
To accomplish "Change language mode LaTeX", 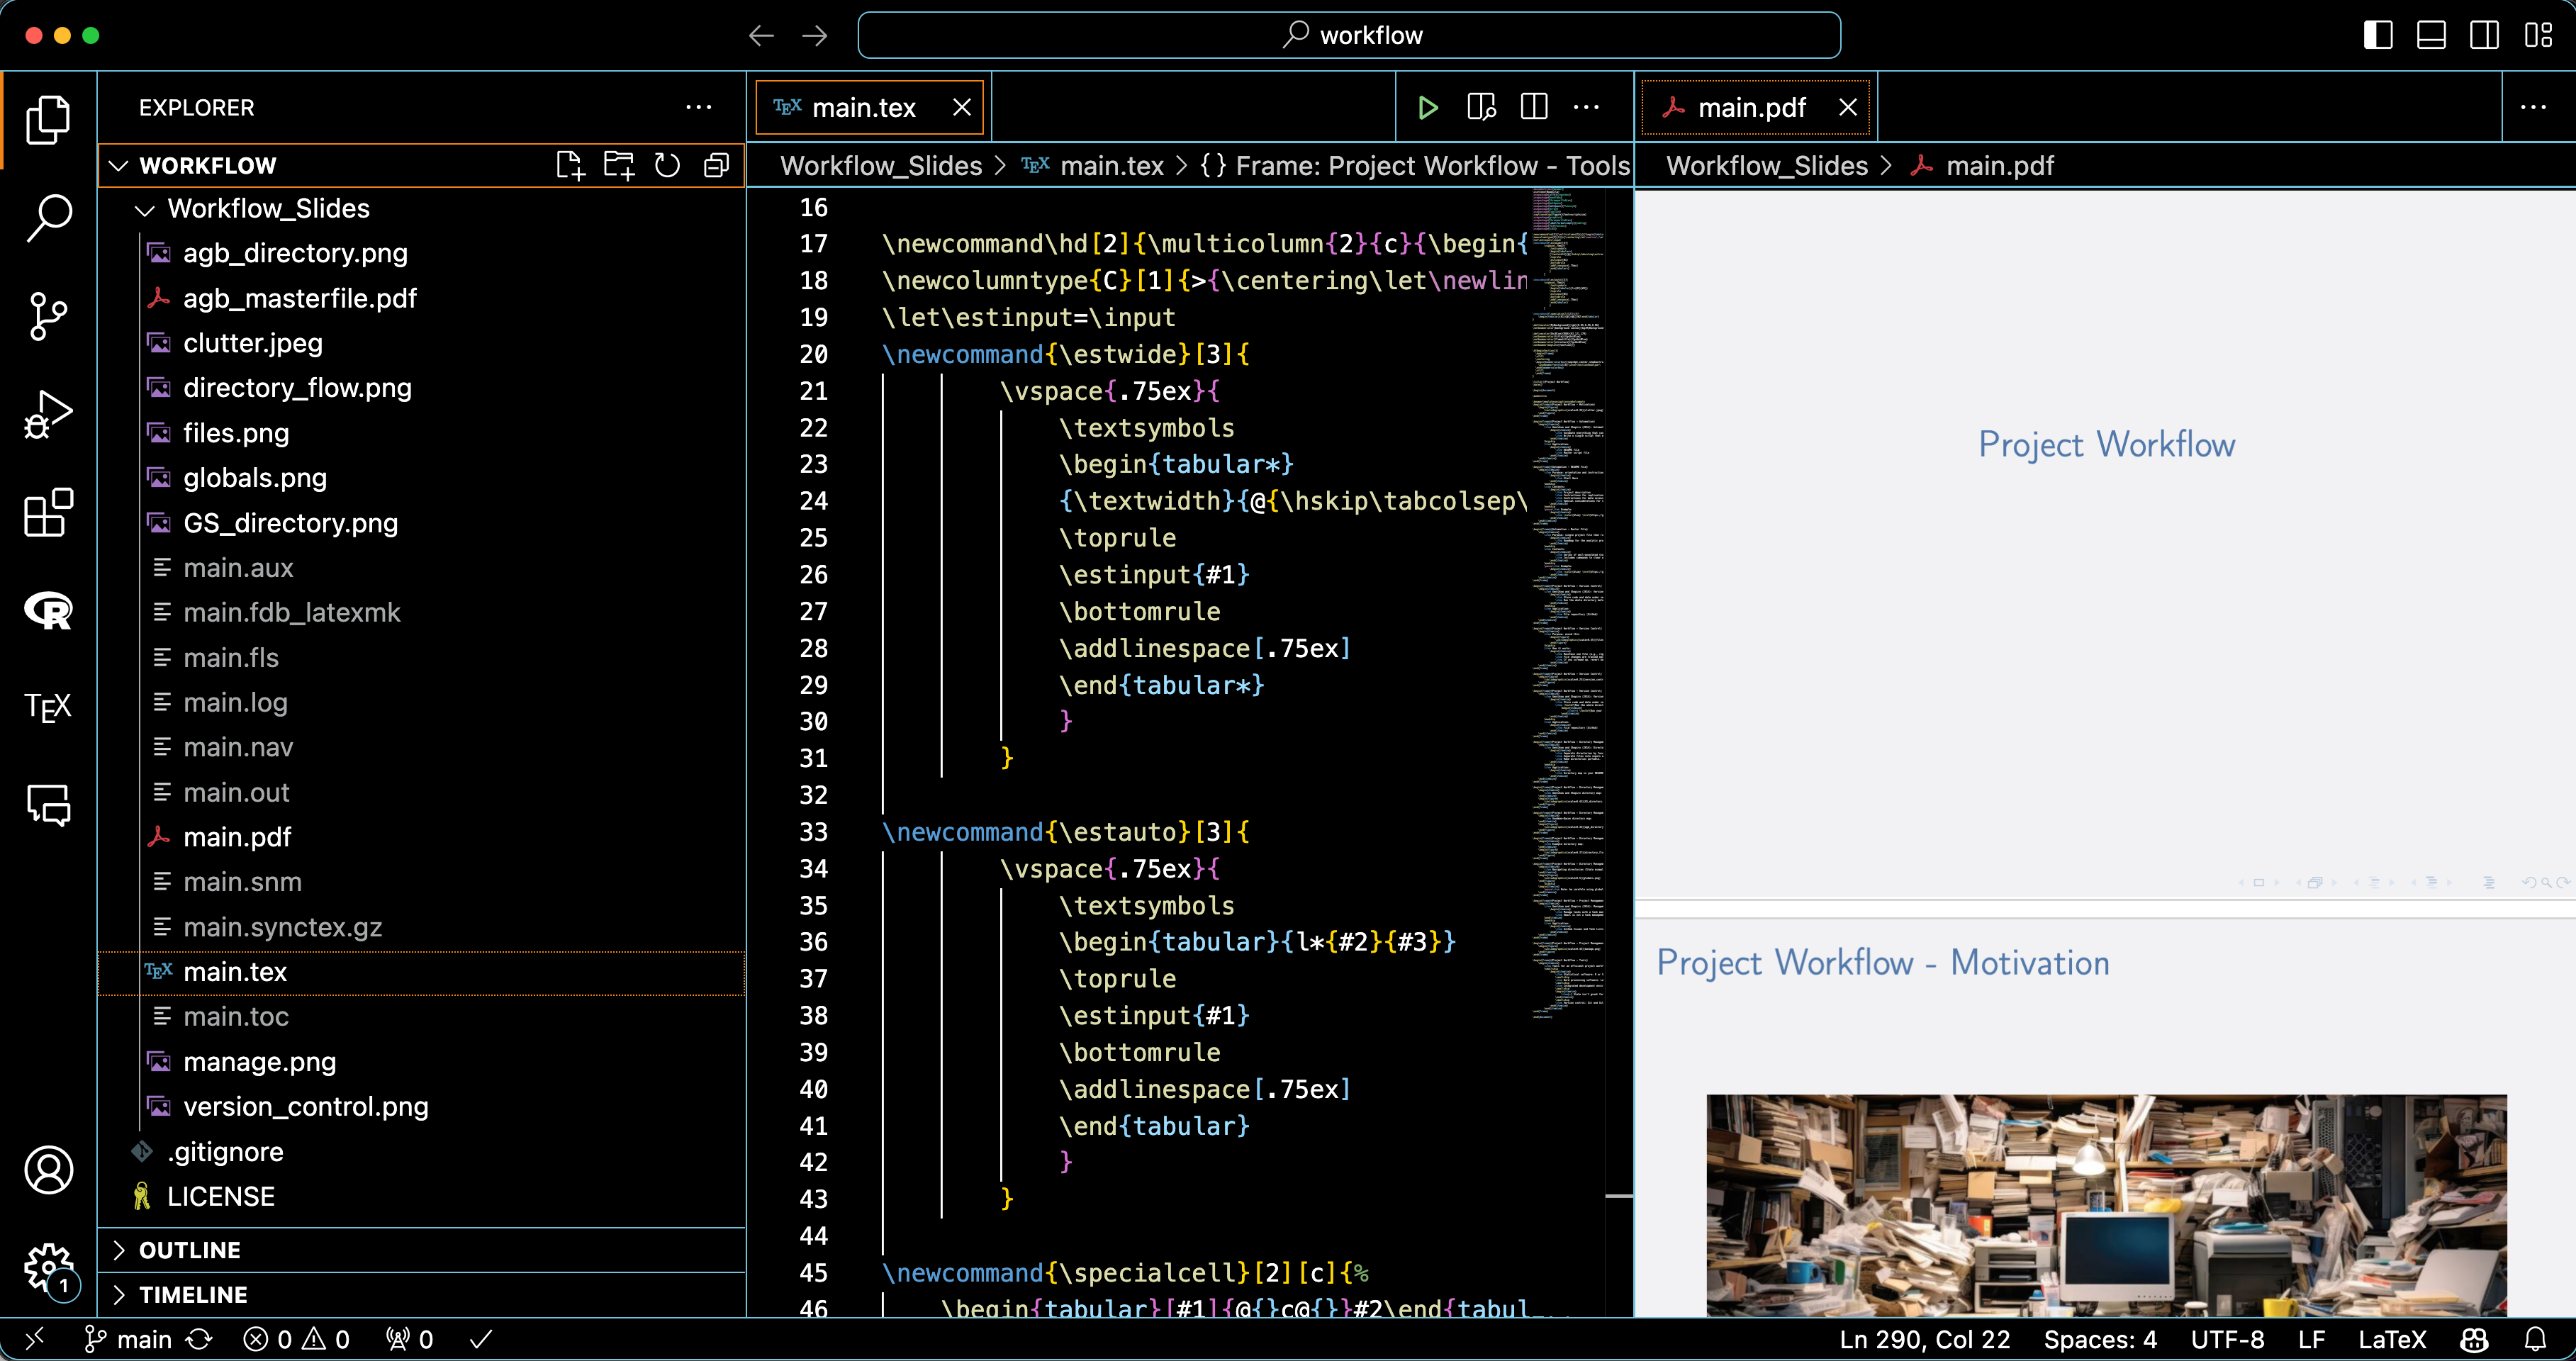I will 2392,1339.
